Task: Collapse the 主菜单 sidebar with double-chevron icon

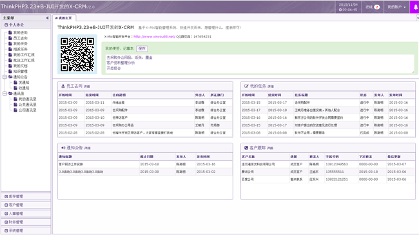Action: [47, 18]
